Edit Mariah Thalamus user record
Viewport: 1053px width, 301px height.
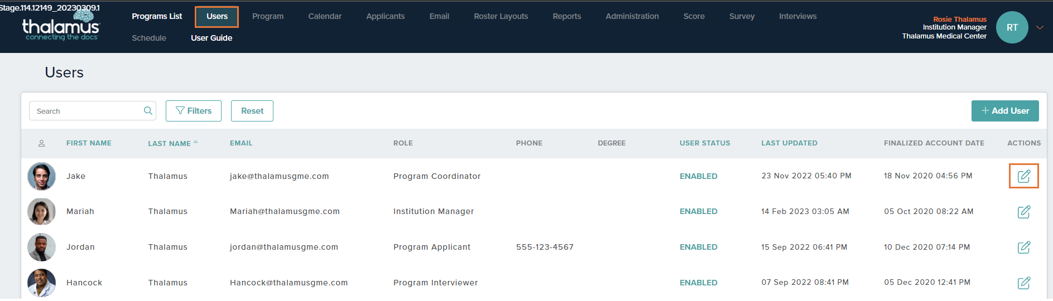(x=1023, y=212)
